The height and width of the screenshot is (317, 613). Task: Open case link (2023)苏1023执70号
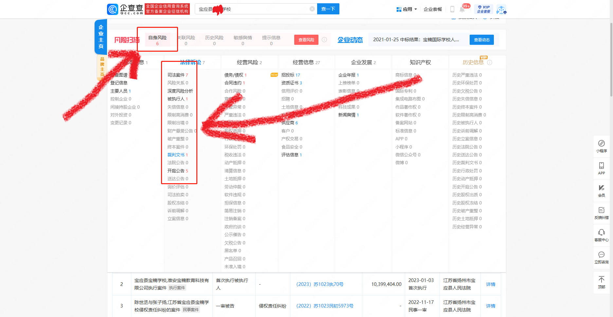320,284
